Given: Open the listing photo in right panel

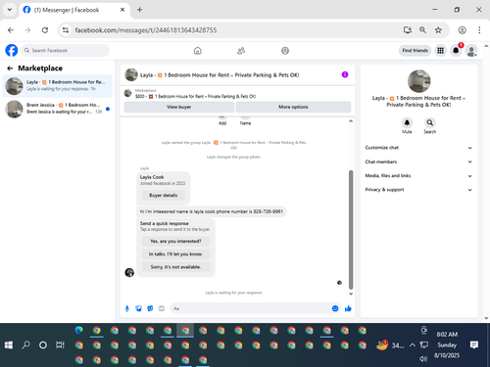Looking at the screenshot, I should click(419, 81).
